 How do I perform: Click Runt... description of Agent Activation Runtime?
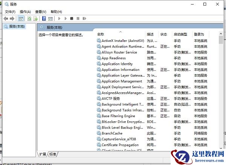pos(152,46)
